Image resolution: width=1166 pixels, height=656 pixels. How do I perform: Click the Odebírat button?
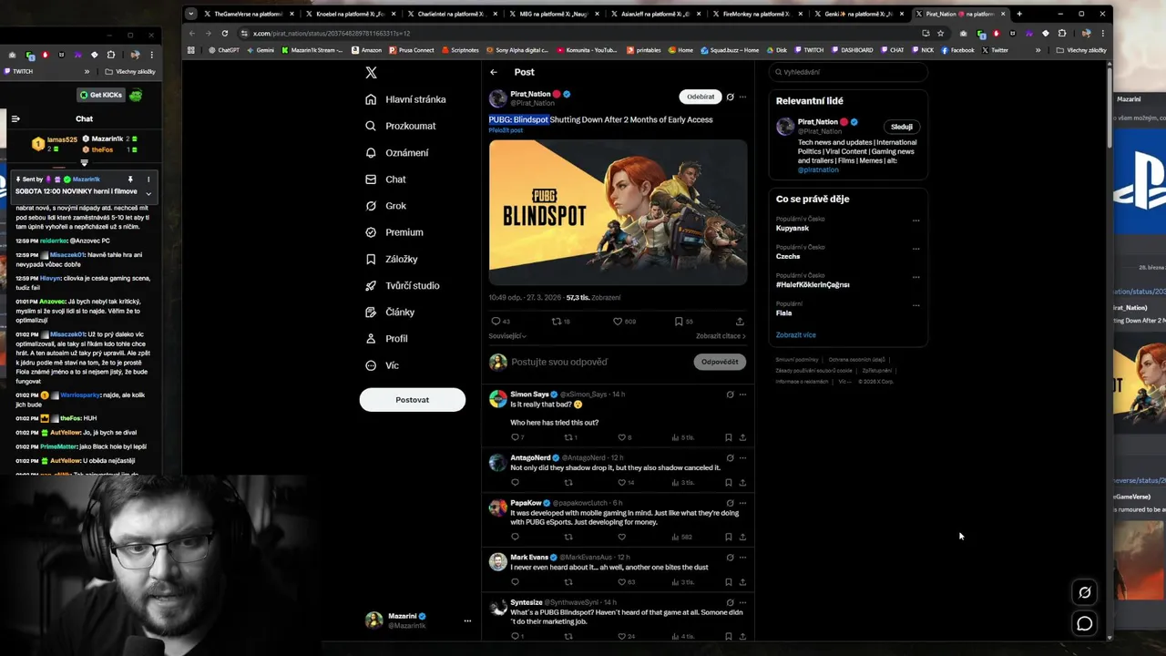pyautogui.click(x=701, y=97)
